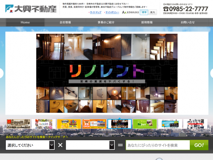
Task: Select the green Refort thumbnail
Action: pos(145,124)
